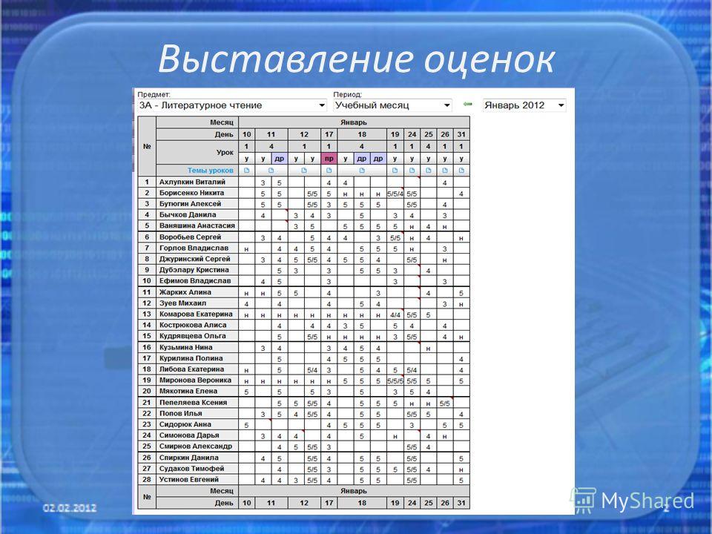Click student Кузьмина Нина

pyautogui.click(x=185, y=347)
